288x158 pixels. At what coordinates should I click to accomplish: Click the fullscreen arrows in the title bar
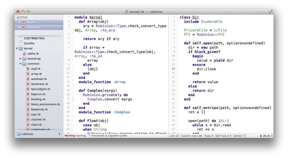click(271, 12)
